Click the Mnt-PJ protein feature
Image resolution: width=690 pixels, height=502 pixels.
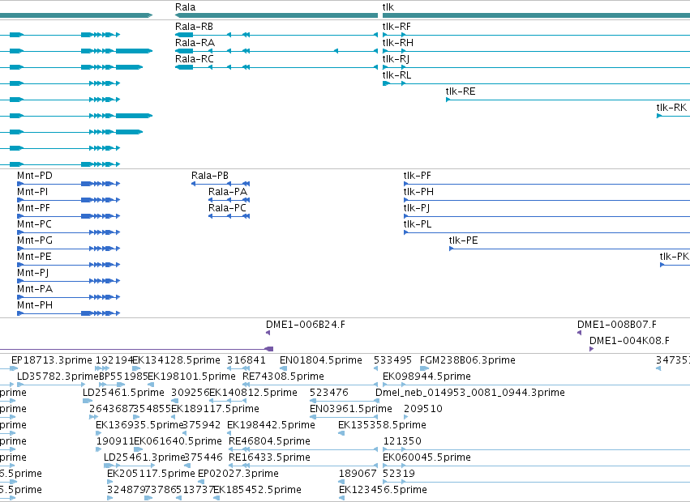pyautogui.click(x=68, y=281)
